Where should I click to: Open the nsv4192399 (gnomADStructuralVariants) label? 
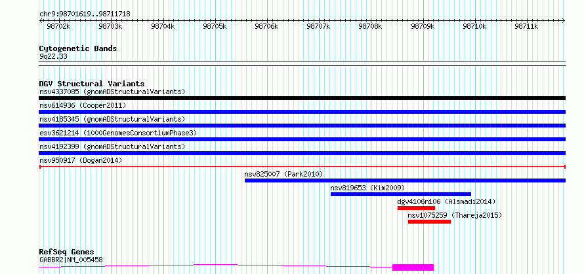(x=112, y=146)
